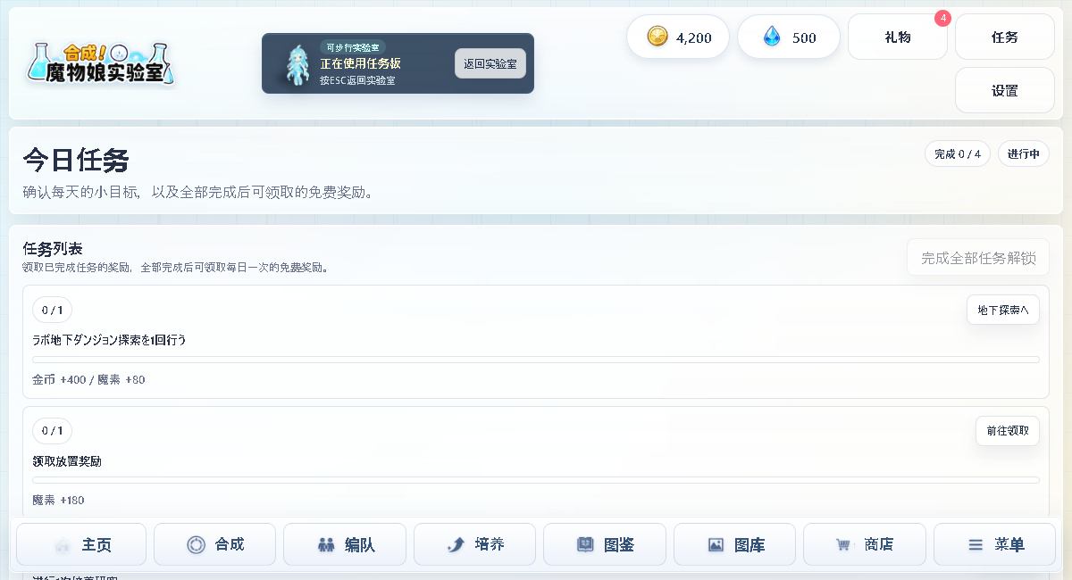The image size is (1072, 580).
Task: Click the training arrow icon
Action: pos(456,544)
